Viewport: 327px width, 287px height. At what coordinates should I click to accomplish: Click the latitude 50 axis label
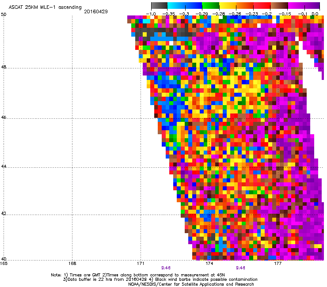coord(4,15)
